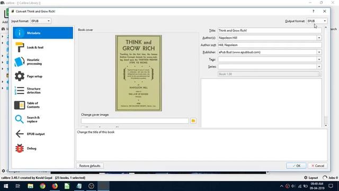Open the Output format dropdown

click(317, 21)
